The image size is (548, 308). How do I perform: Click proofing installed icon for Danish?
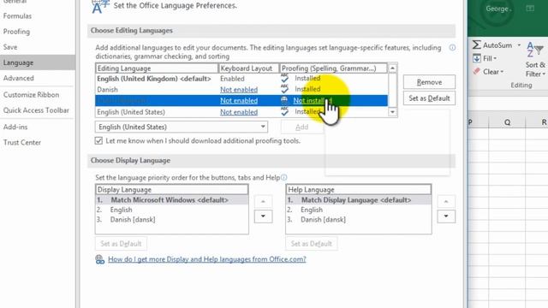point(284,89)
